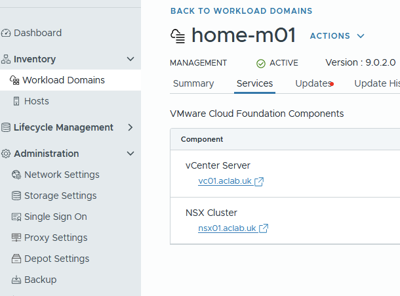Click the Network Settings globe icon
The width and height of the screenshot is (400, 296).
pyautogui.click(x=17, y=175)
